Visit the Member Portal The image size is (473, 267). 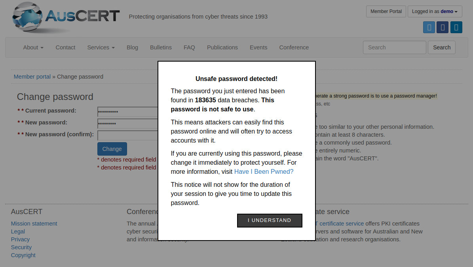click(386, 11)
